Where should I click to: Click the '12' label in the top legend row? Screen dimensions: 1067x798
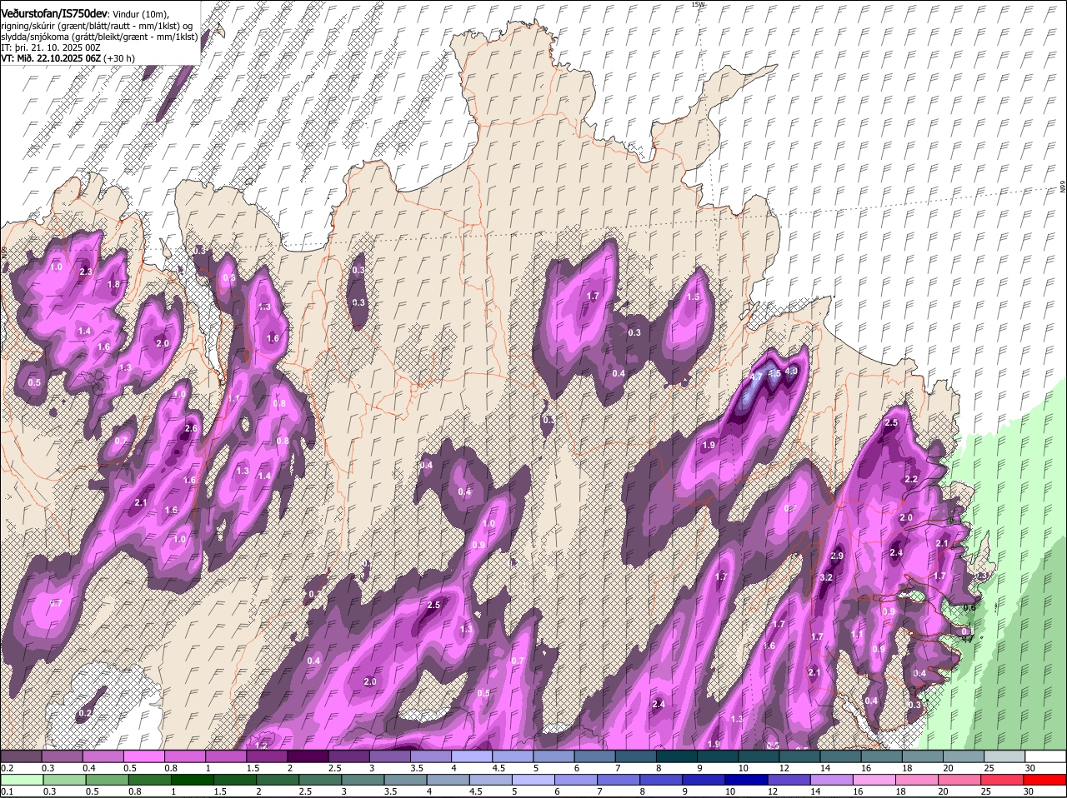tap(784, 768)
